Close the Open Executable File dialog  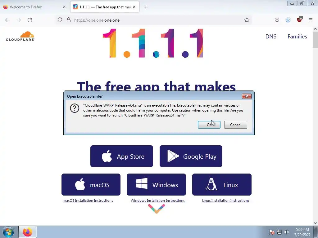point(247,96)
